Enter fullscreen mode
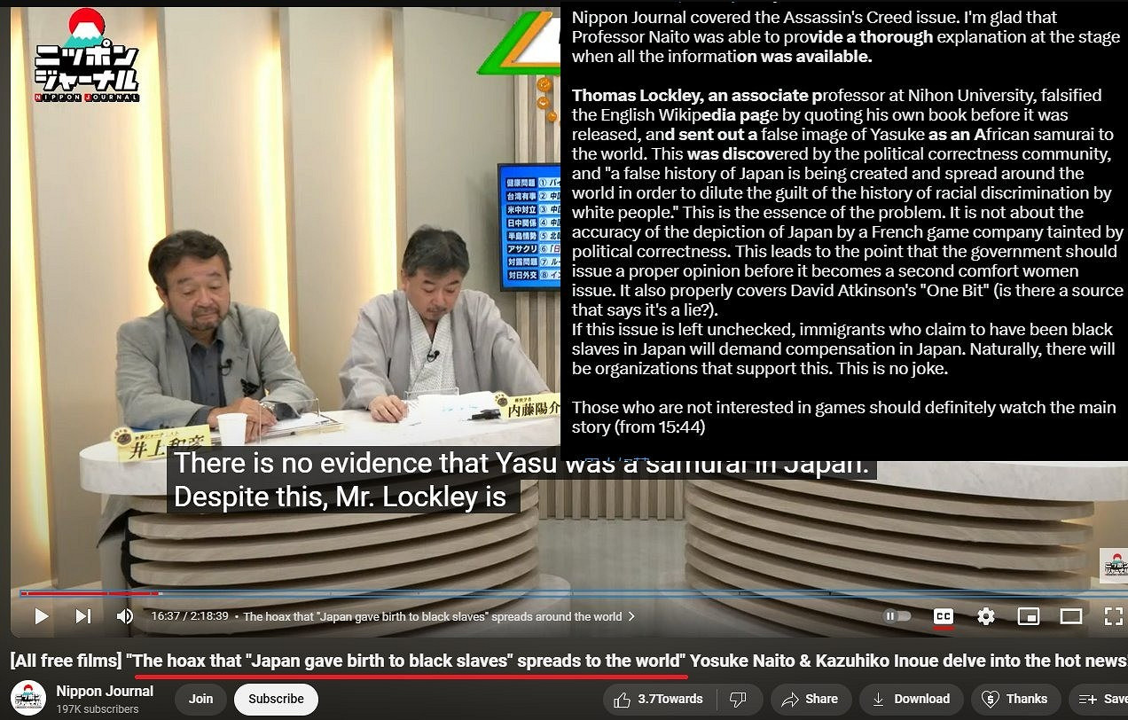1128x720 pixels. point(1112,616)
